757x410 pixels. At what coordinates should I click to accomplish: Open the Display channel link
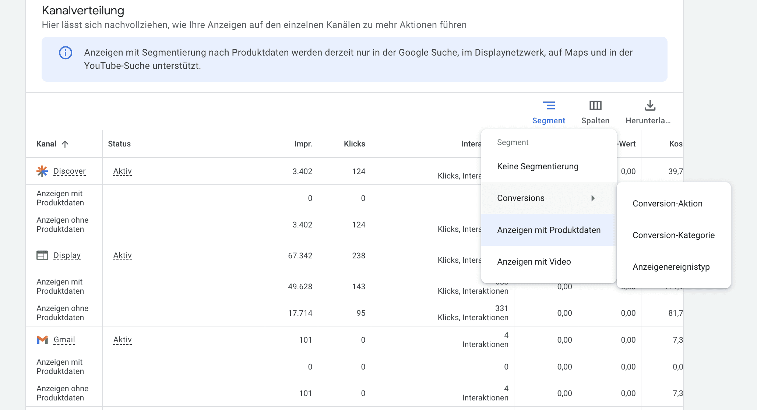pyautogui.click(x=67, y=255)
